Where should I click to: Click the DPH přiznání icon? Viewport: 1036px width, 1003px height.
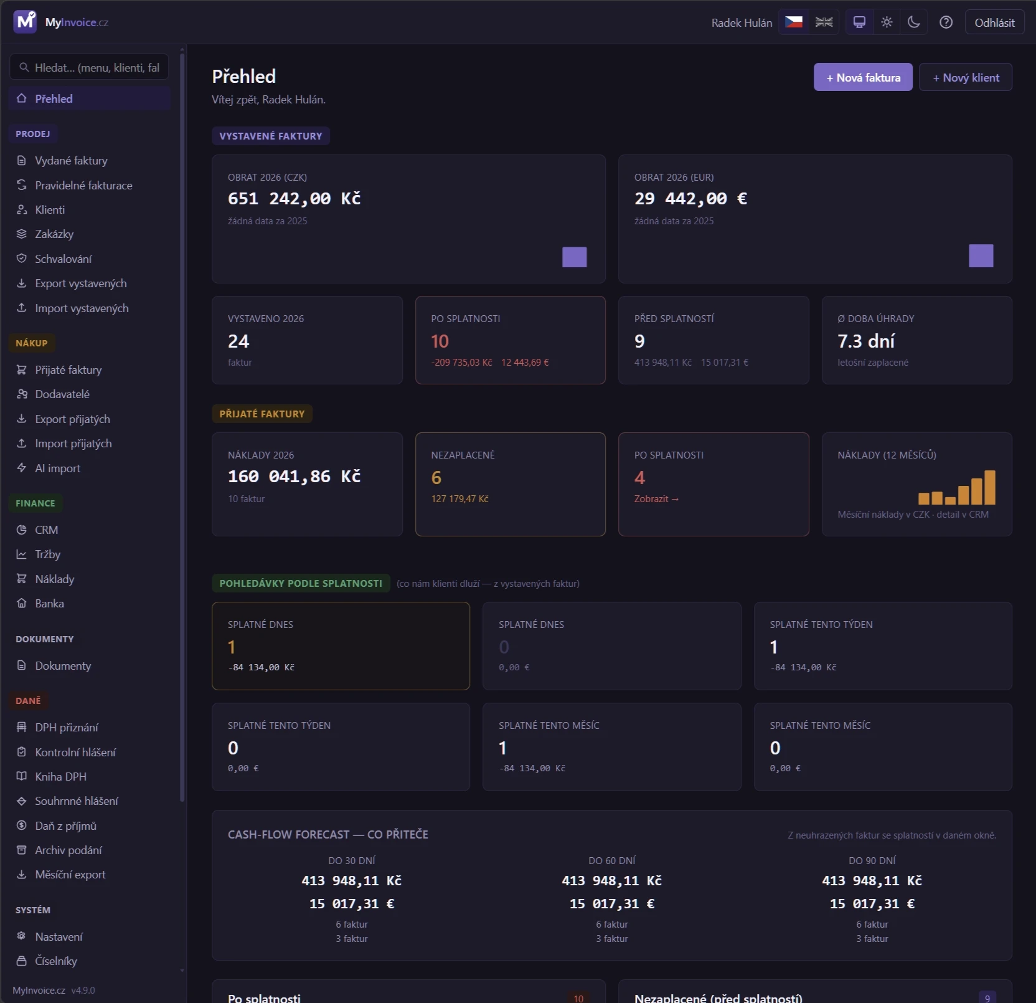tap(22, 728)
